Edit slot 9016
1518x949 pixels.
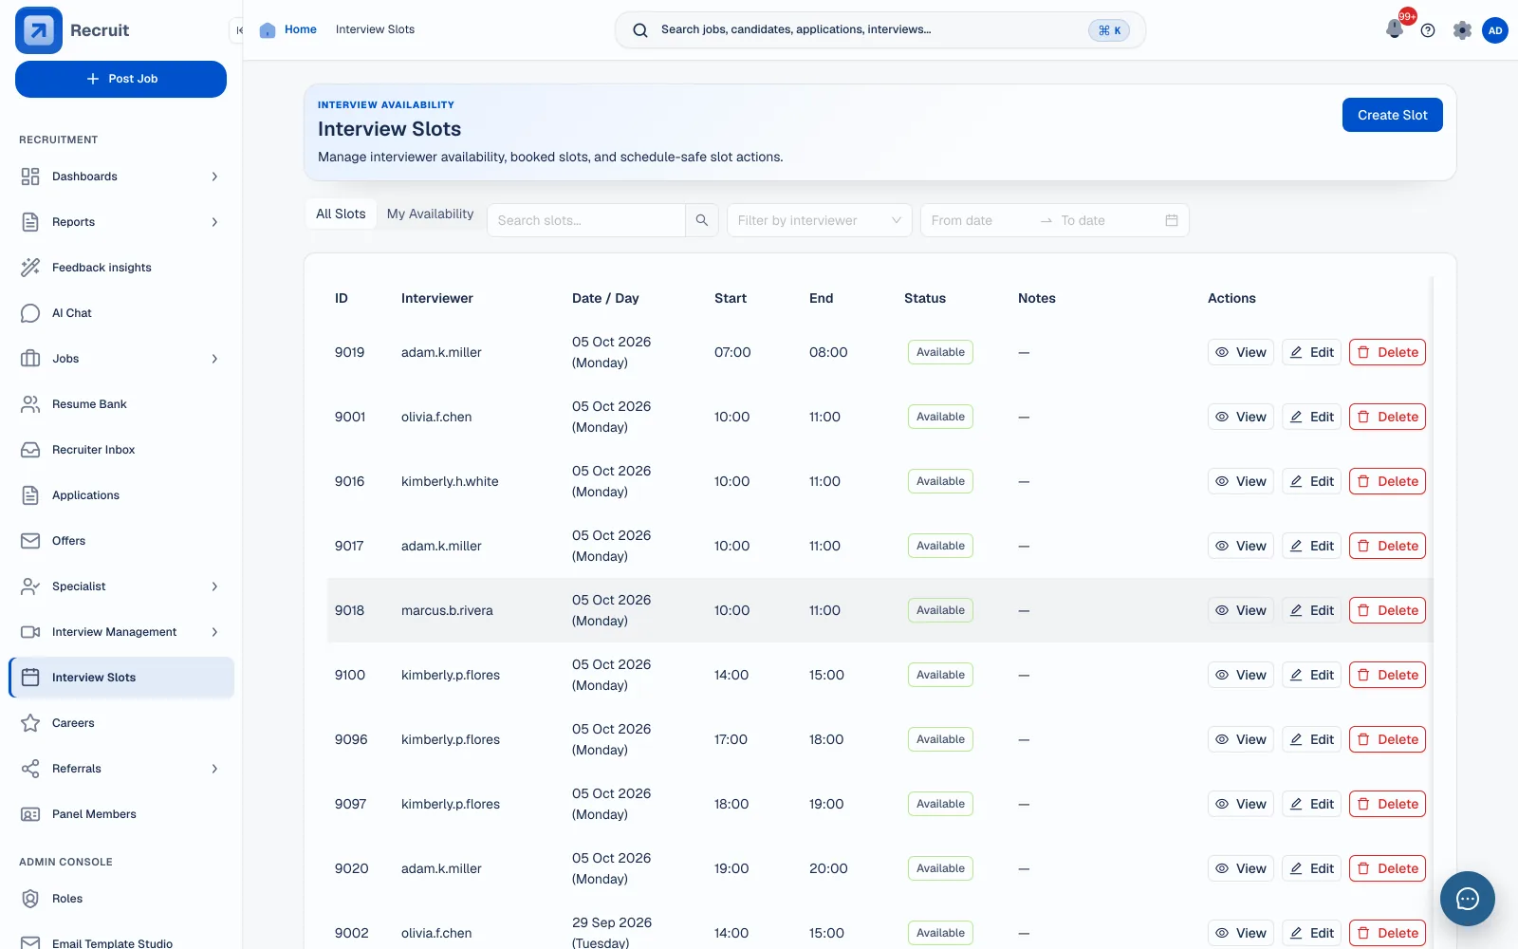(1311, 481)
